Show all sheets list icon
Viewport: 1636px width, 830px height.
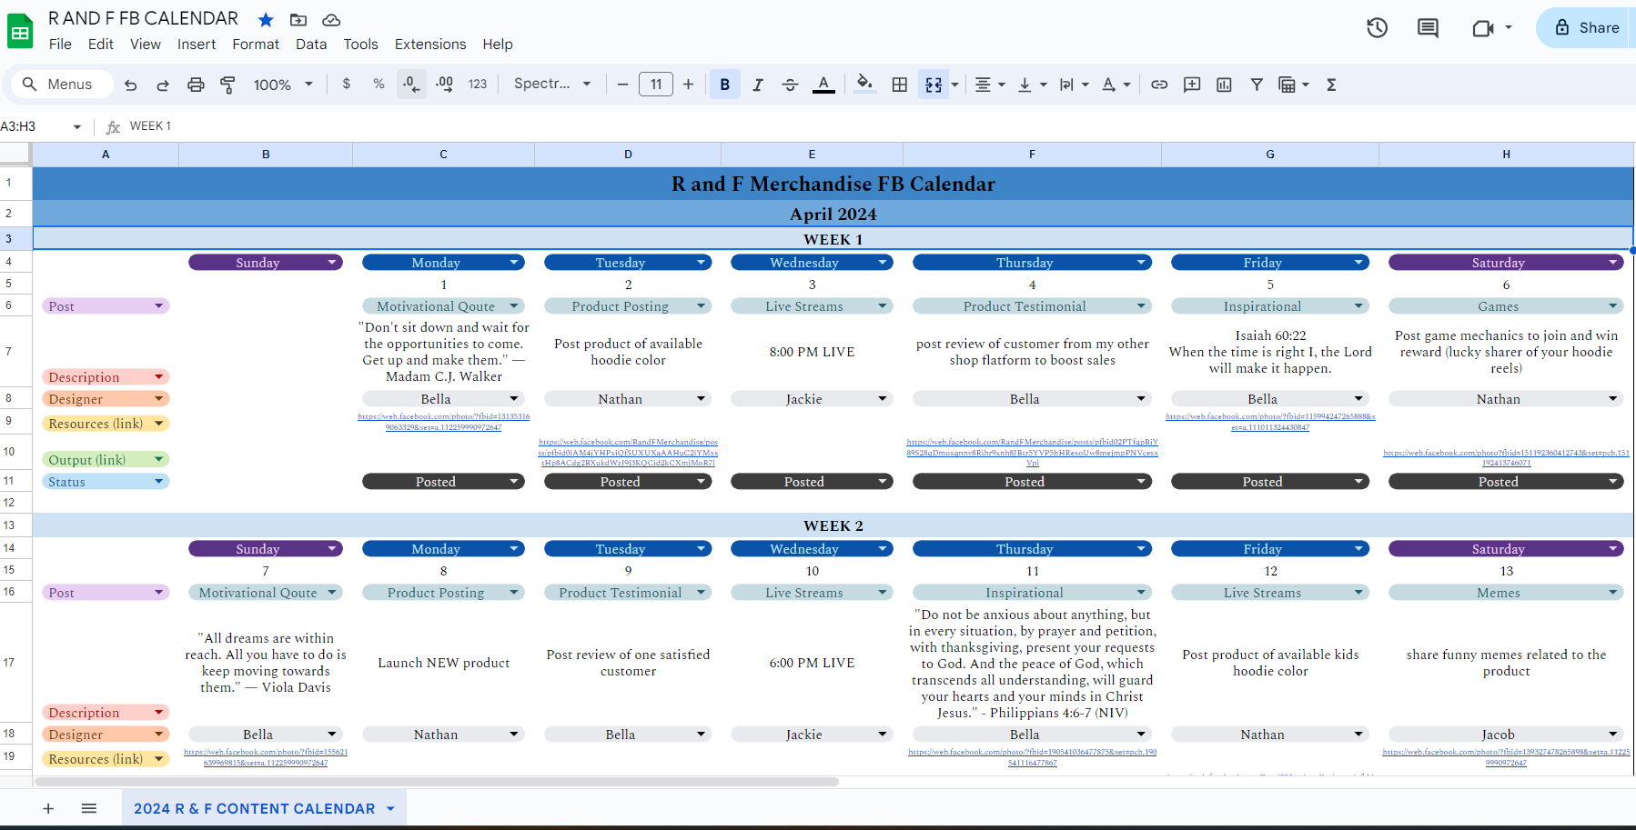89,808
